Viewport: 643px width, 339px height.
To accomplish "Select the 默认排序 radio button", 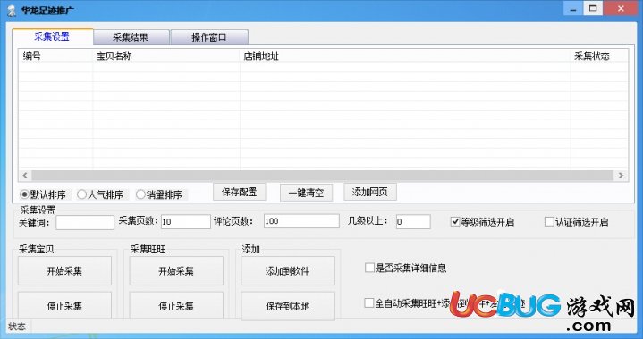I will point(25,194).
